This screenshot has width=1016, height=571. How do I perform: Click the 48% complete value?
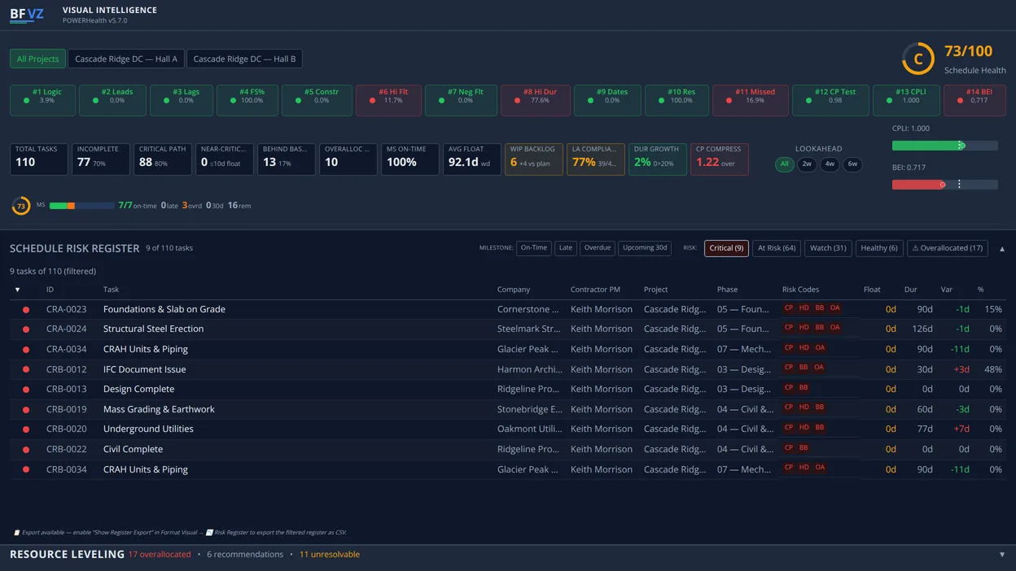pos(992,369)
